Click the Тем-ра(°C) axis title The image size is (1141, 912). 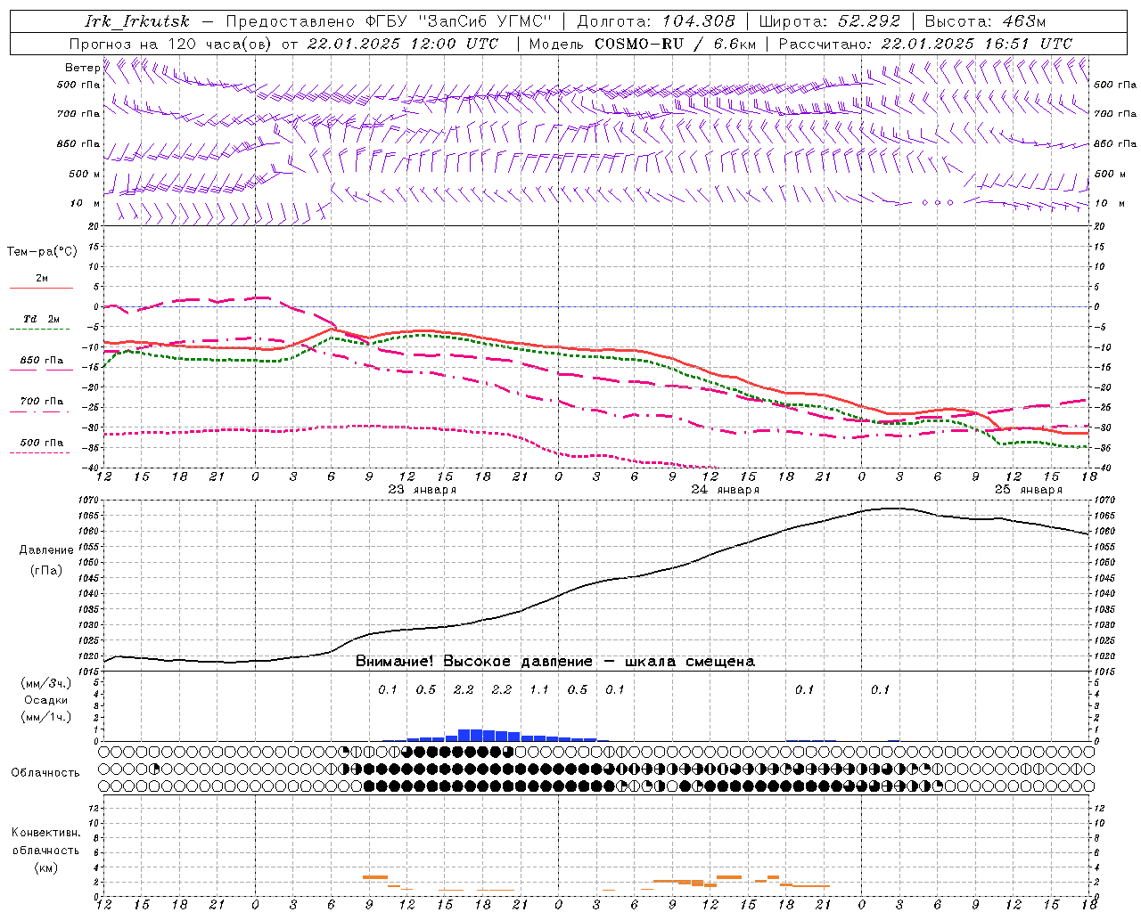(x=42, y=251)
